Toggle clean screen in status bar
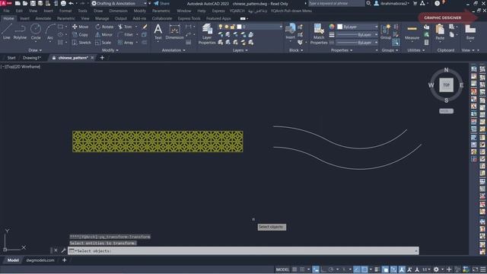 pos(475,269)
